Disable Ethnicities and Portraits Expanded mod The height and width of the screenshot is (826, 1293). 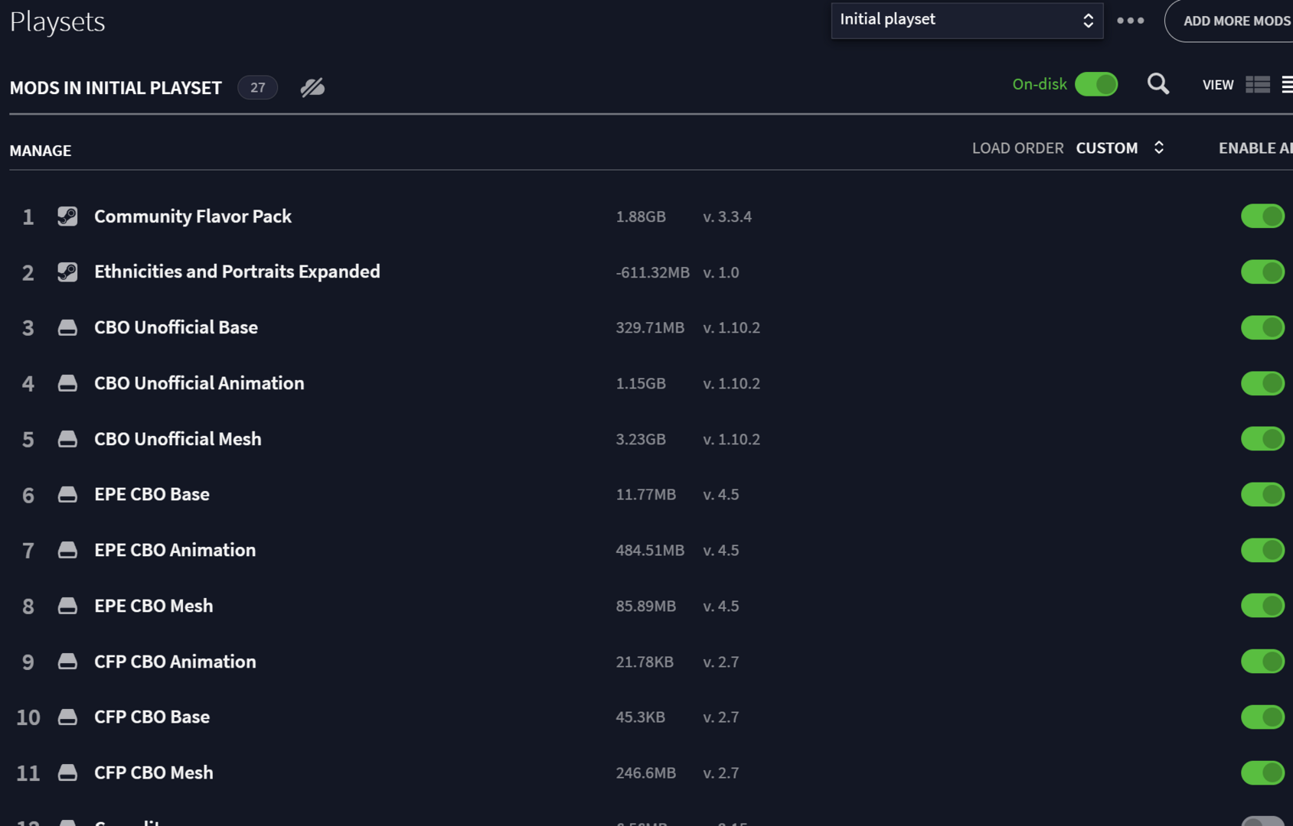1262,272
